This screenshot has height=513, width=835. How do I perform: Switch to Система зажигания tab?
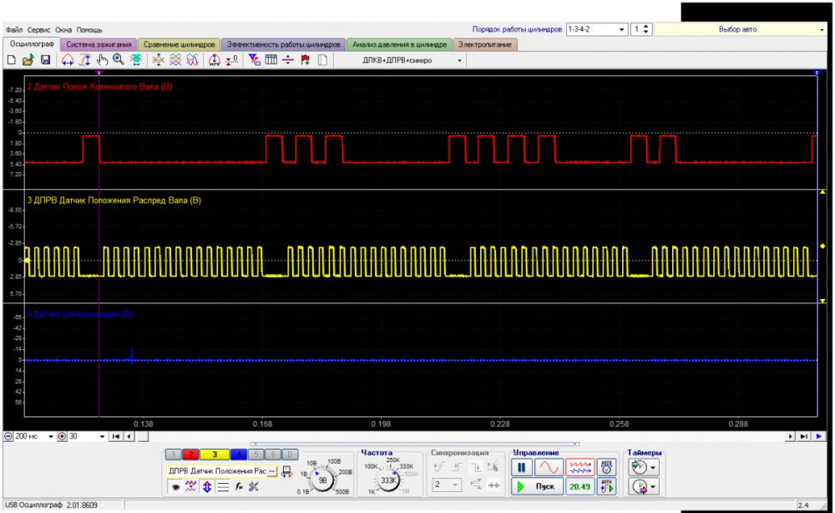(99, 44)
